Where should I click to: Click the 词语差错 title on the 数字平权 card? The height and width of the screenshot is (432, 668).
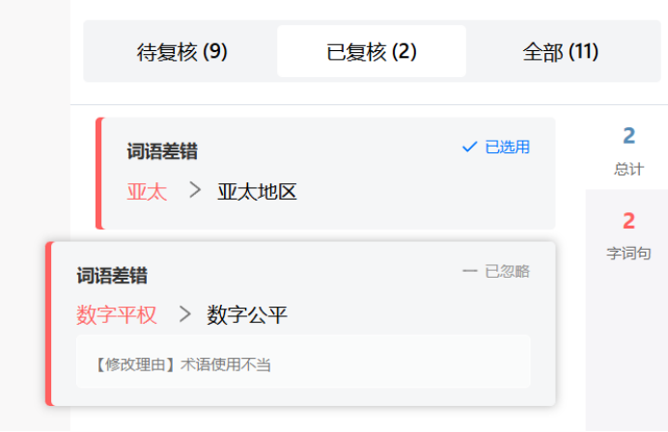(x=112, y=276)
